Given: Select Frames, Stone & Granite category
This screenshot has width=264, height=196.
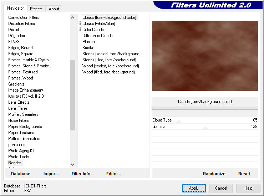Looking at the screenshot, I should [x=29, y=66].
